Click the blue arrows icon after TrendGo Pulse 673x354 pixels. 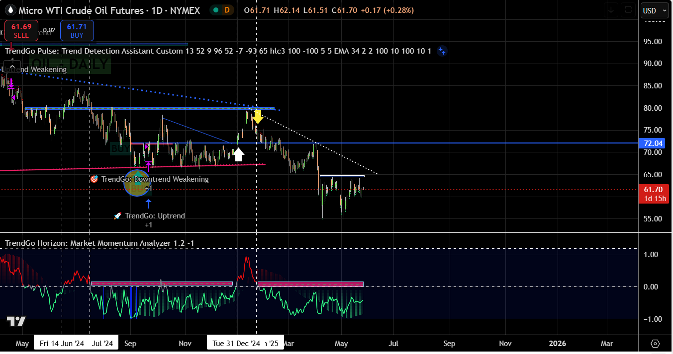point(442,51)
